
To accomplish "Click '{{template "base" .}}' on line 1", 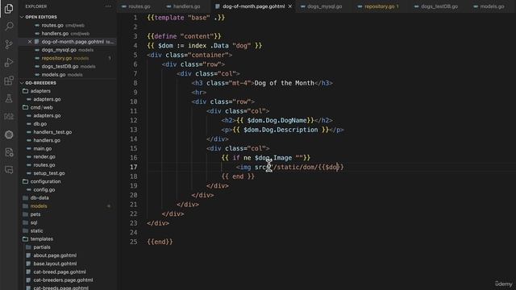I will pos(186,18).
